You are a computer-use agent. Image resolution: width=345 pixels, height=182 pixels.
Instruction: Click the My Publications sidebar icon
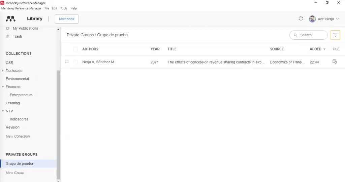click(8, 28)
